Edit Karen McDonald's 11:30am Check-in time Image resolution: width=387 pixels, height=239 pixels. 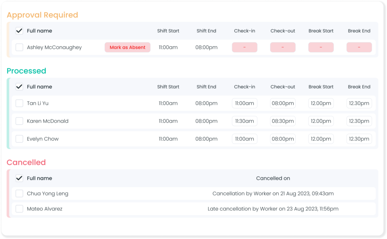[x=245, y=121]
